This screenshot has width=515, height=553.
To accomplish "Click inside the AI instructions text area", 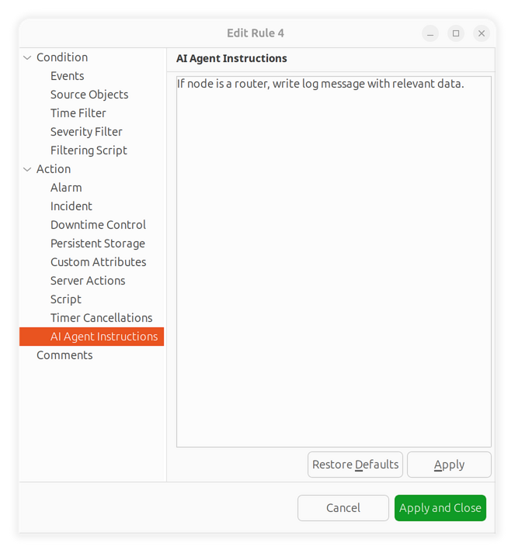I will [333, 264].
